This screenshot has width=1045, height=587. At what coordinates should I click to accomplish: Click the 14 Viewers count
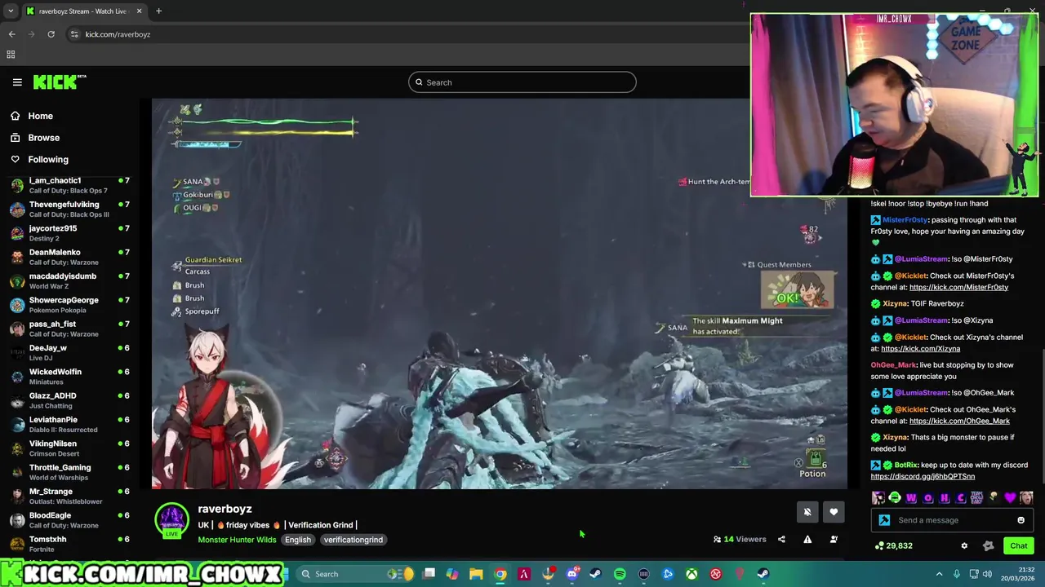(740, 539)
